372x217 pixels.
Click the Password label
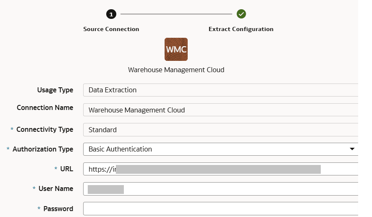(x=58, y=209)
